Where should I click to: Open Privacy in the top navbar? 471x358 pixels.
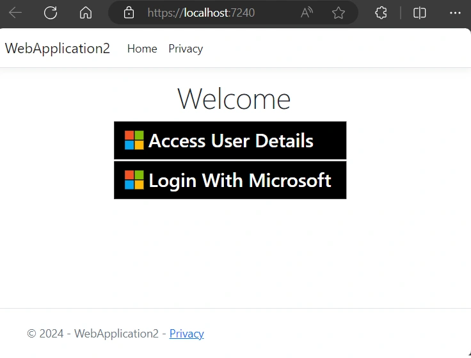tap(186, 49)
